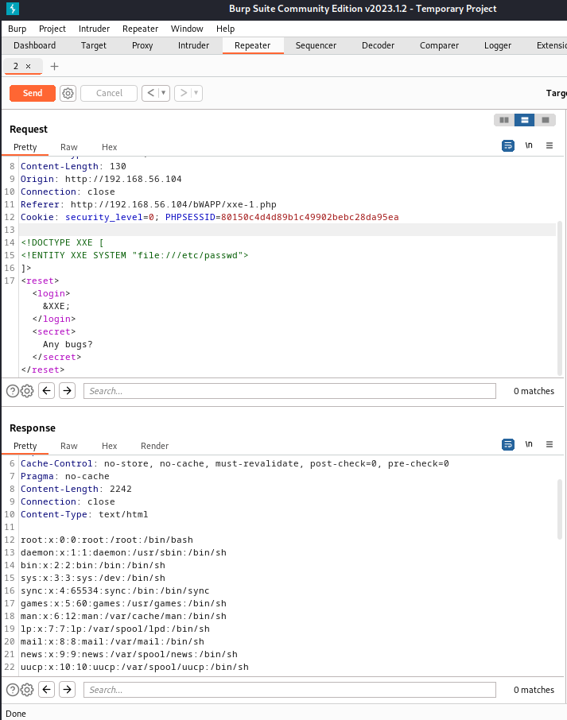
Task: Toggle word wrap in Response panel
Action: 507,444
